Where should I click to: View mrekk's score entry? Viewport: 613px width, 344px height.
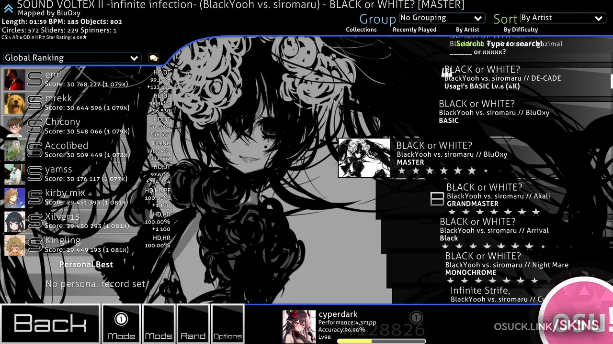coord(87,103)
